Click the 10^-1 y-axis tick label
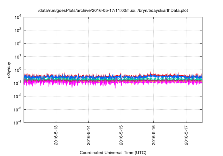 pyautogui.click(x=17, y=83)
